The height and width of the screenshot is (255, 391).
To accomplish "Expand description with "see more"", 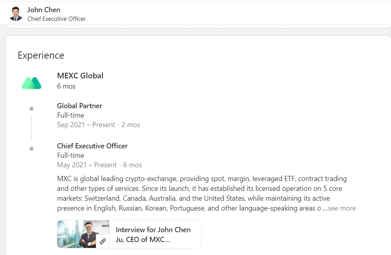I will [x=342, y=209].
